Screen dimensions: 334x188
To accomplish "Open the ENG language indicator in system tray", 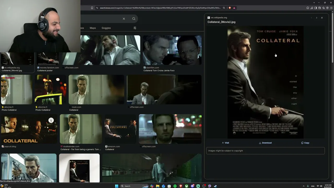I will 313,186.
